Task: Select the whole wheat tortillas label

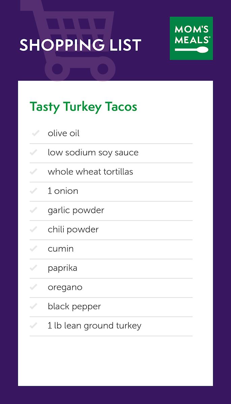Action: (90, 172)
